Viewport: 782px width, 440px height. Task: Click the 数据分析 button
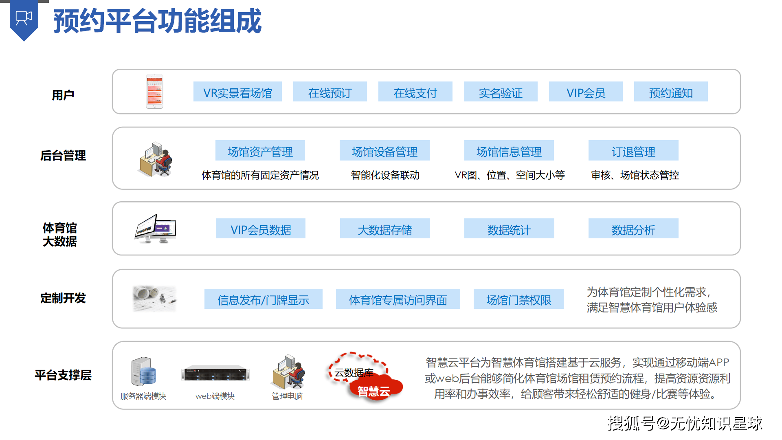point(633,229)
